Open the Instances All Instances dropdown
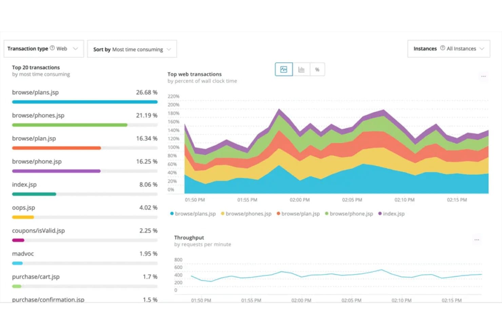502x335 pixels. (x=449, y=49)
